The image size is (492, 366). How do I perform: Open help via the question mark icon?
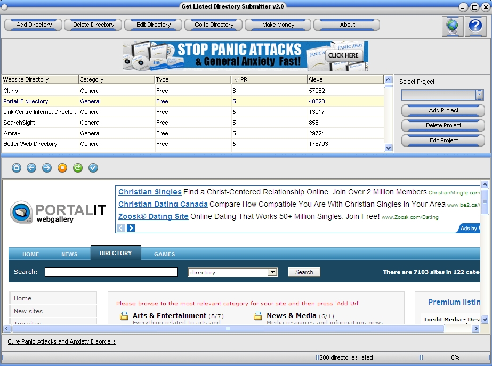click(x=475, y=26)
